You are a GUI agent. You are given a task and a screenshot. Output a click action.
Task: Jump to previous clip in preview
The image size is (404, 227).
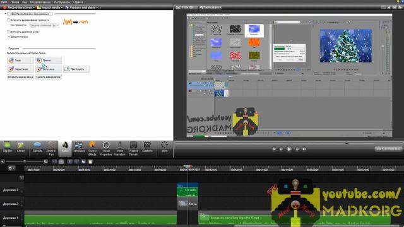(x=274, y=149)
